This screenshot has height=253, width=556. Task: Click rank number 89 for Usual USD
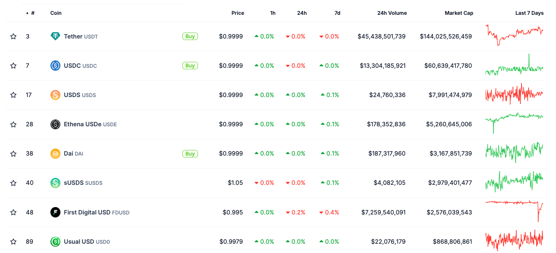(x=30, y=242)
